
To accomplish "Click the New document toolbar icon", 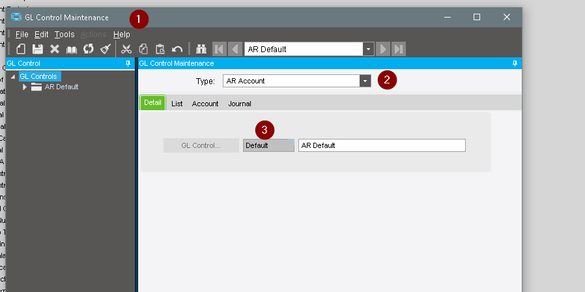I will click(21, 49).
